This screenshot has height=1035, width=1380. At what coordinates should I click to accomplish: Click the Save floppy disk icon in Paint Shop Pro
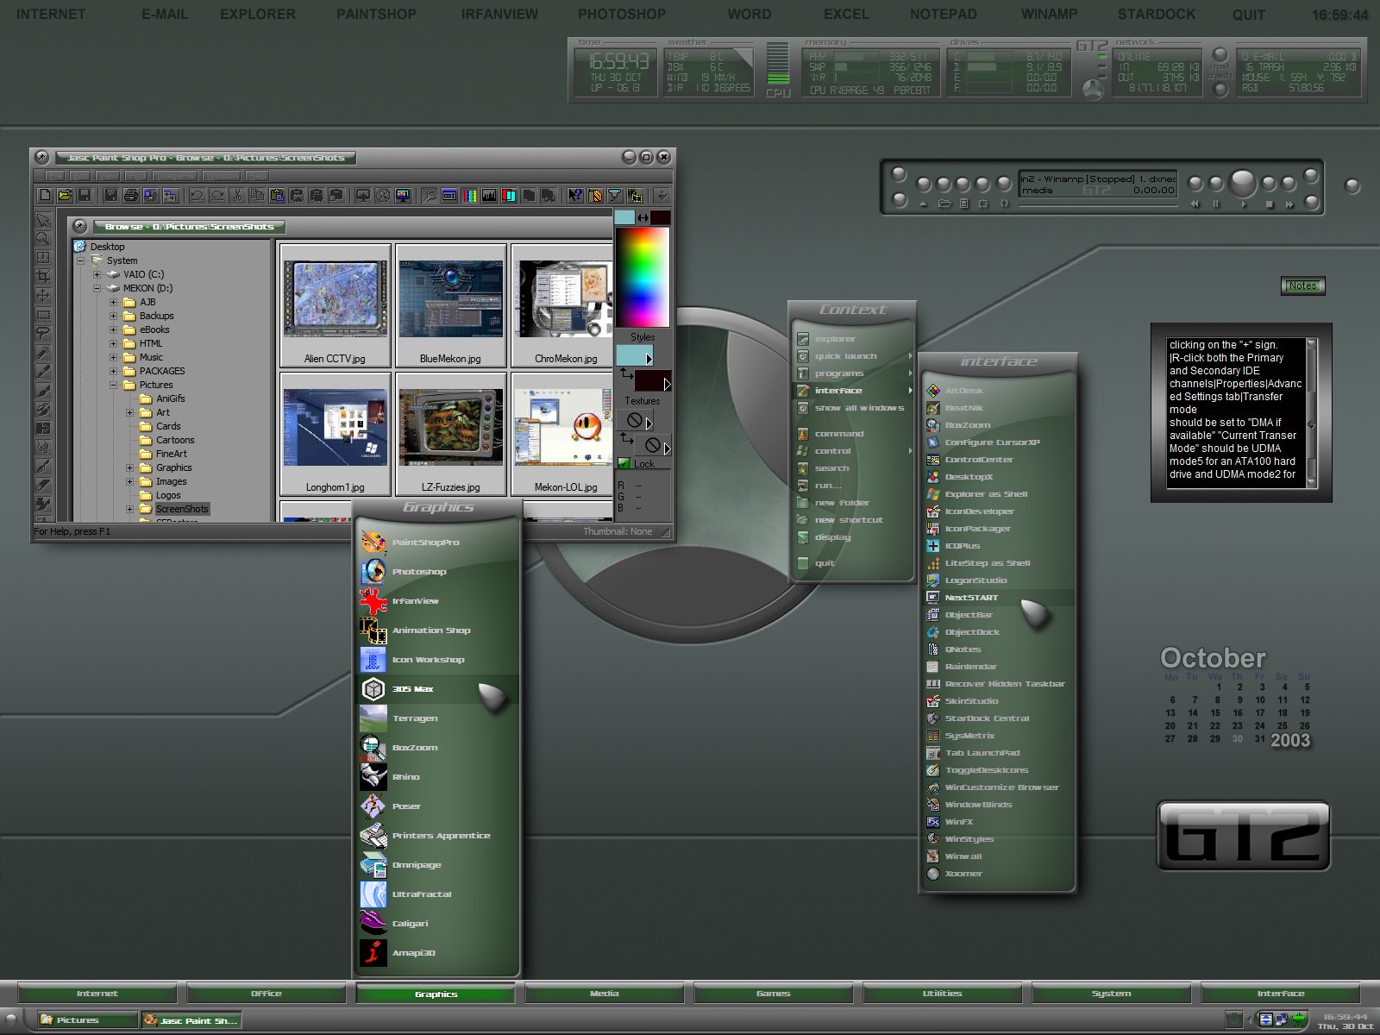85,196
